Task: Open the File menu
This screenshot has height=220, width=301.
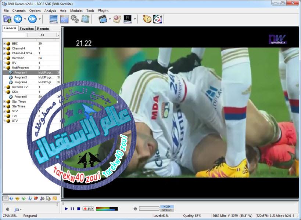Action: tap(6, 11)
